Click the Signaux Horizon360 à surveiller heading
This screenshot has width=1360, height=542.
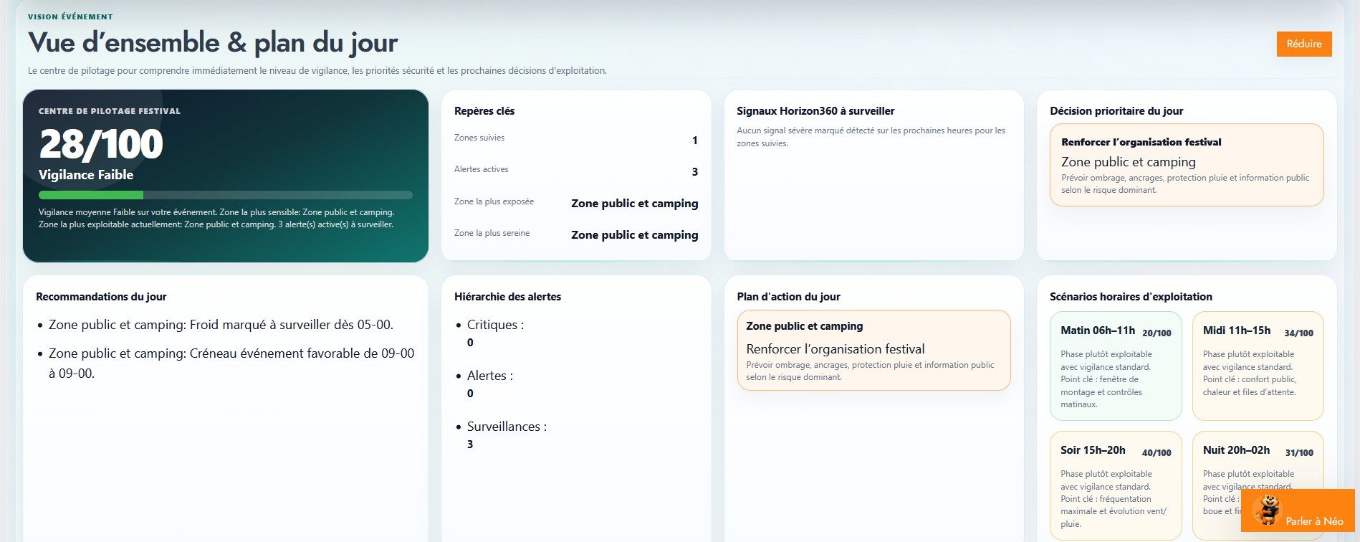[815, 111]
